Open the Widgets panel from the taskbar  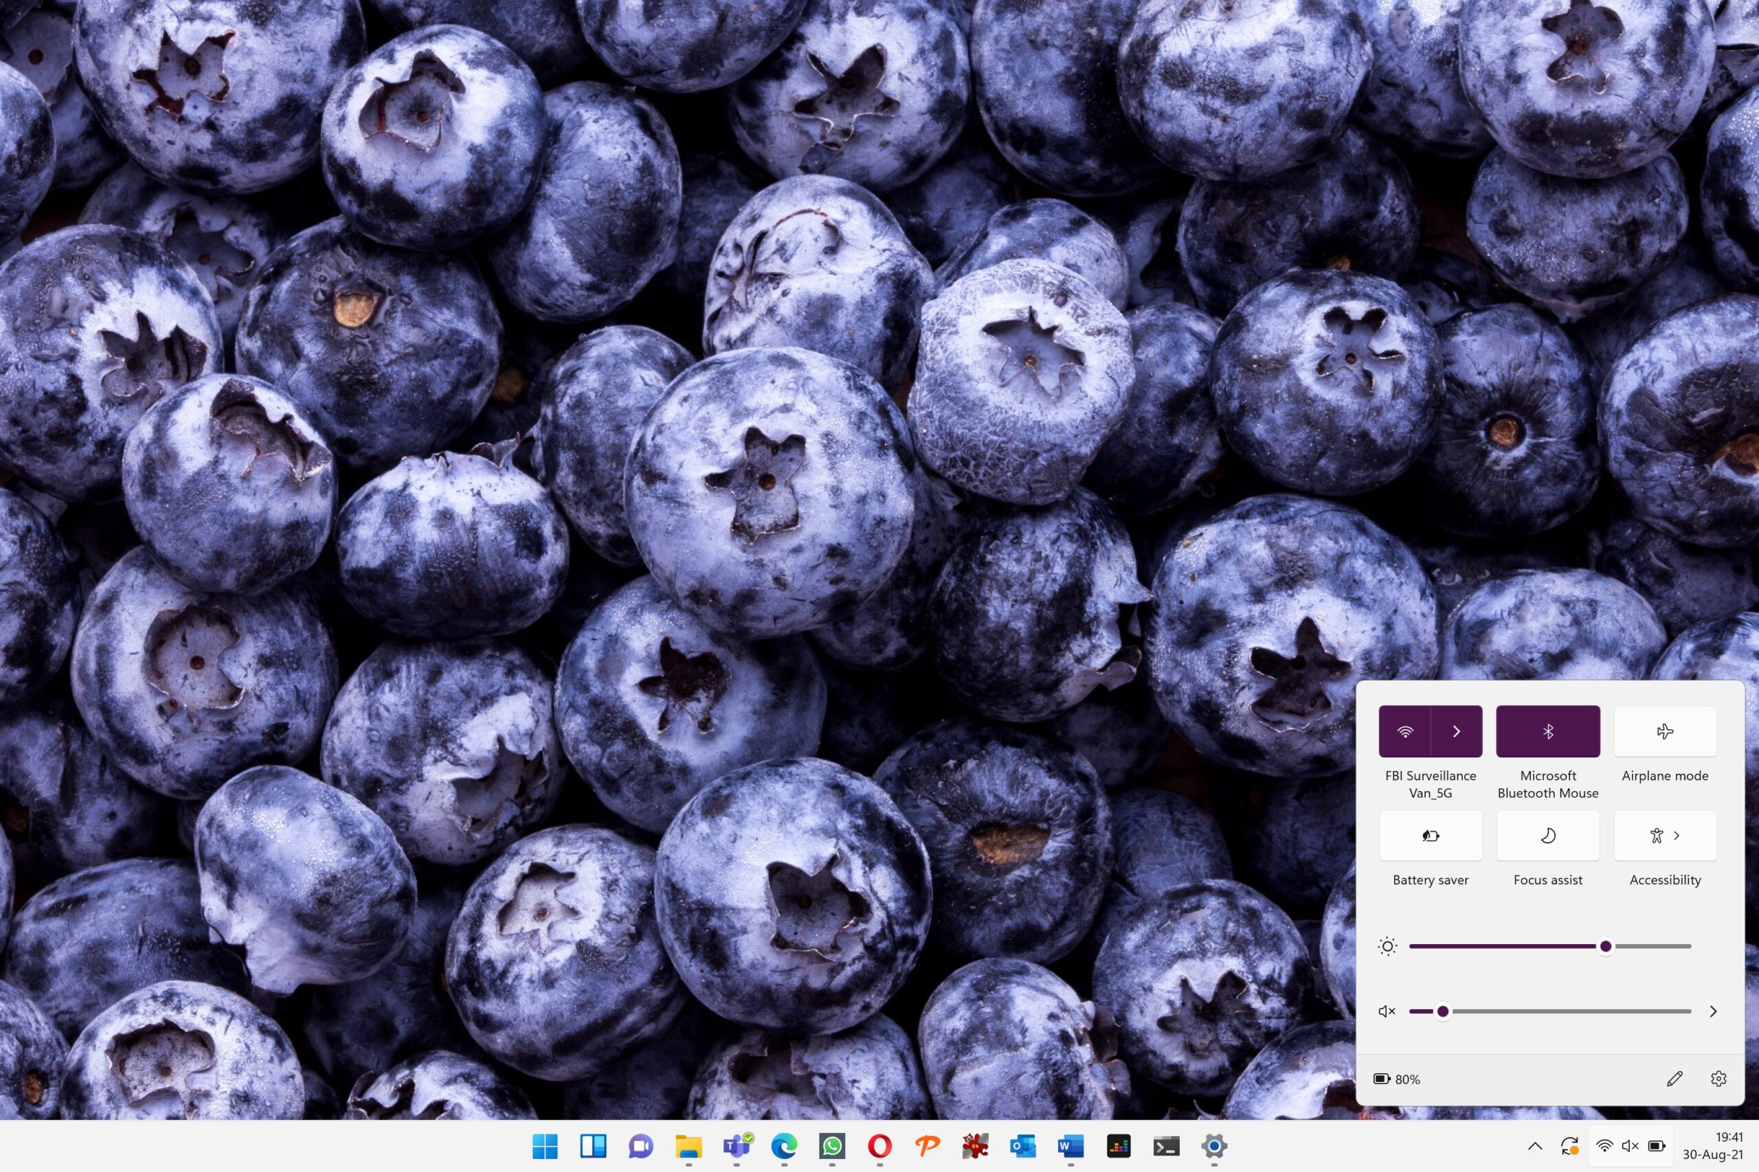pyautogui.click(x=592, y=1146)
